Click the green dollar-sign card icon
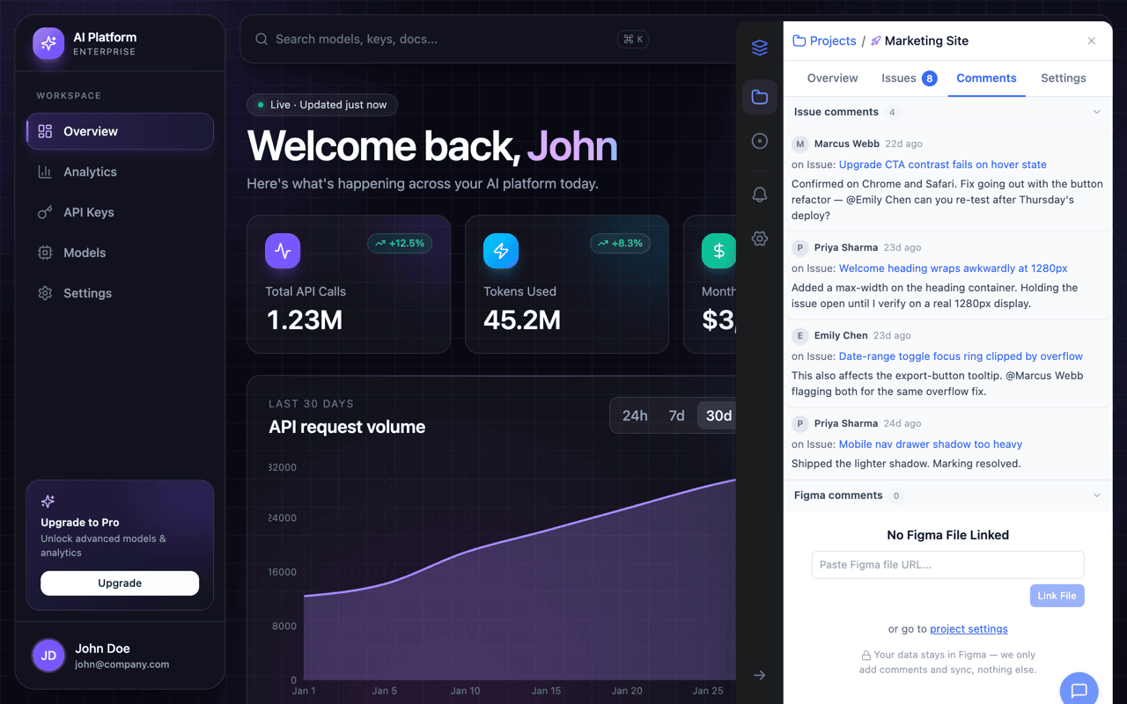Screen dimensions: 1127x704 point(718,251)
